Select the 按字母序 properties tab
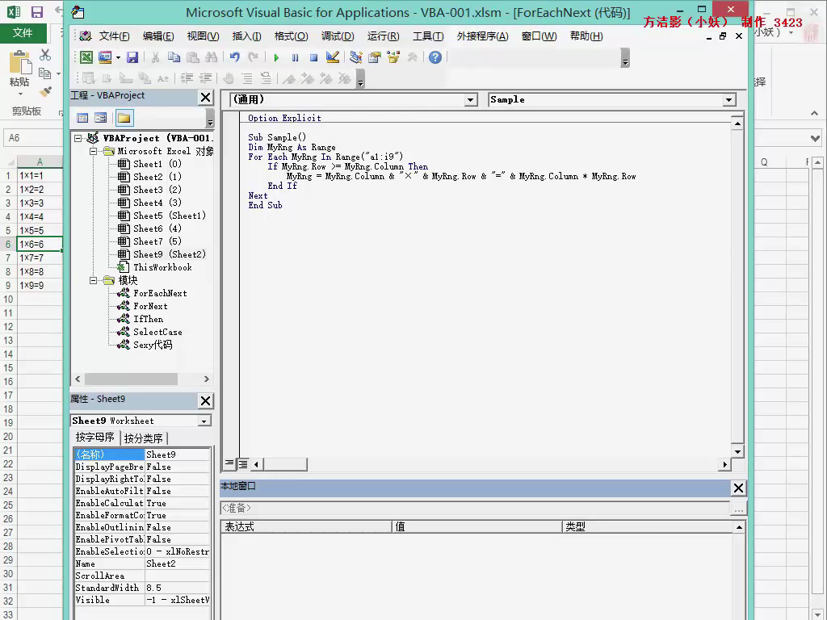The width and height of the screenshot is (827, 620). [x=95, y=438]
